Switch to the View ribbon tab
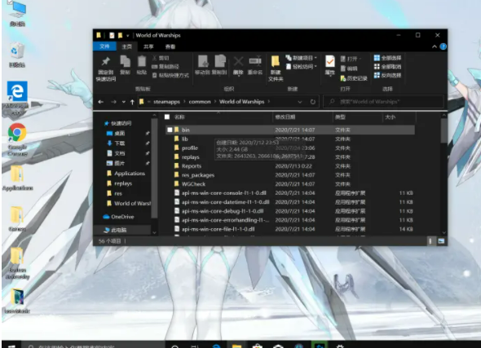The height and width of the screenshot is (348, 481). click(x=170, y=46)
